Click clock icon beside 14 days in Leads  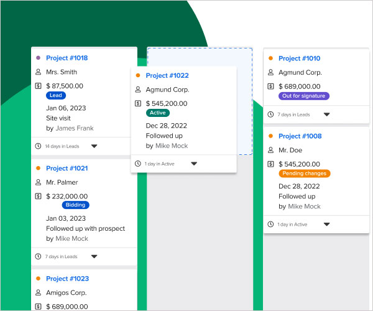pos(38,146)
